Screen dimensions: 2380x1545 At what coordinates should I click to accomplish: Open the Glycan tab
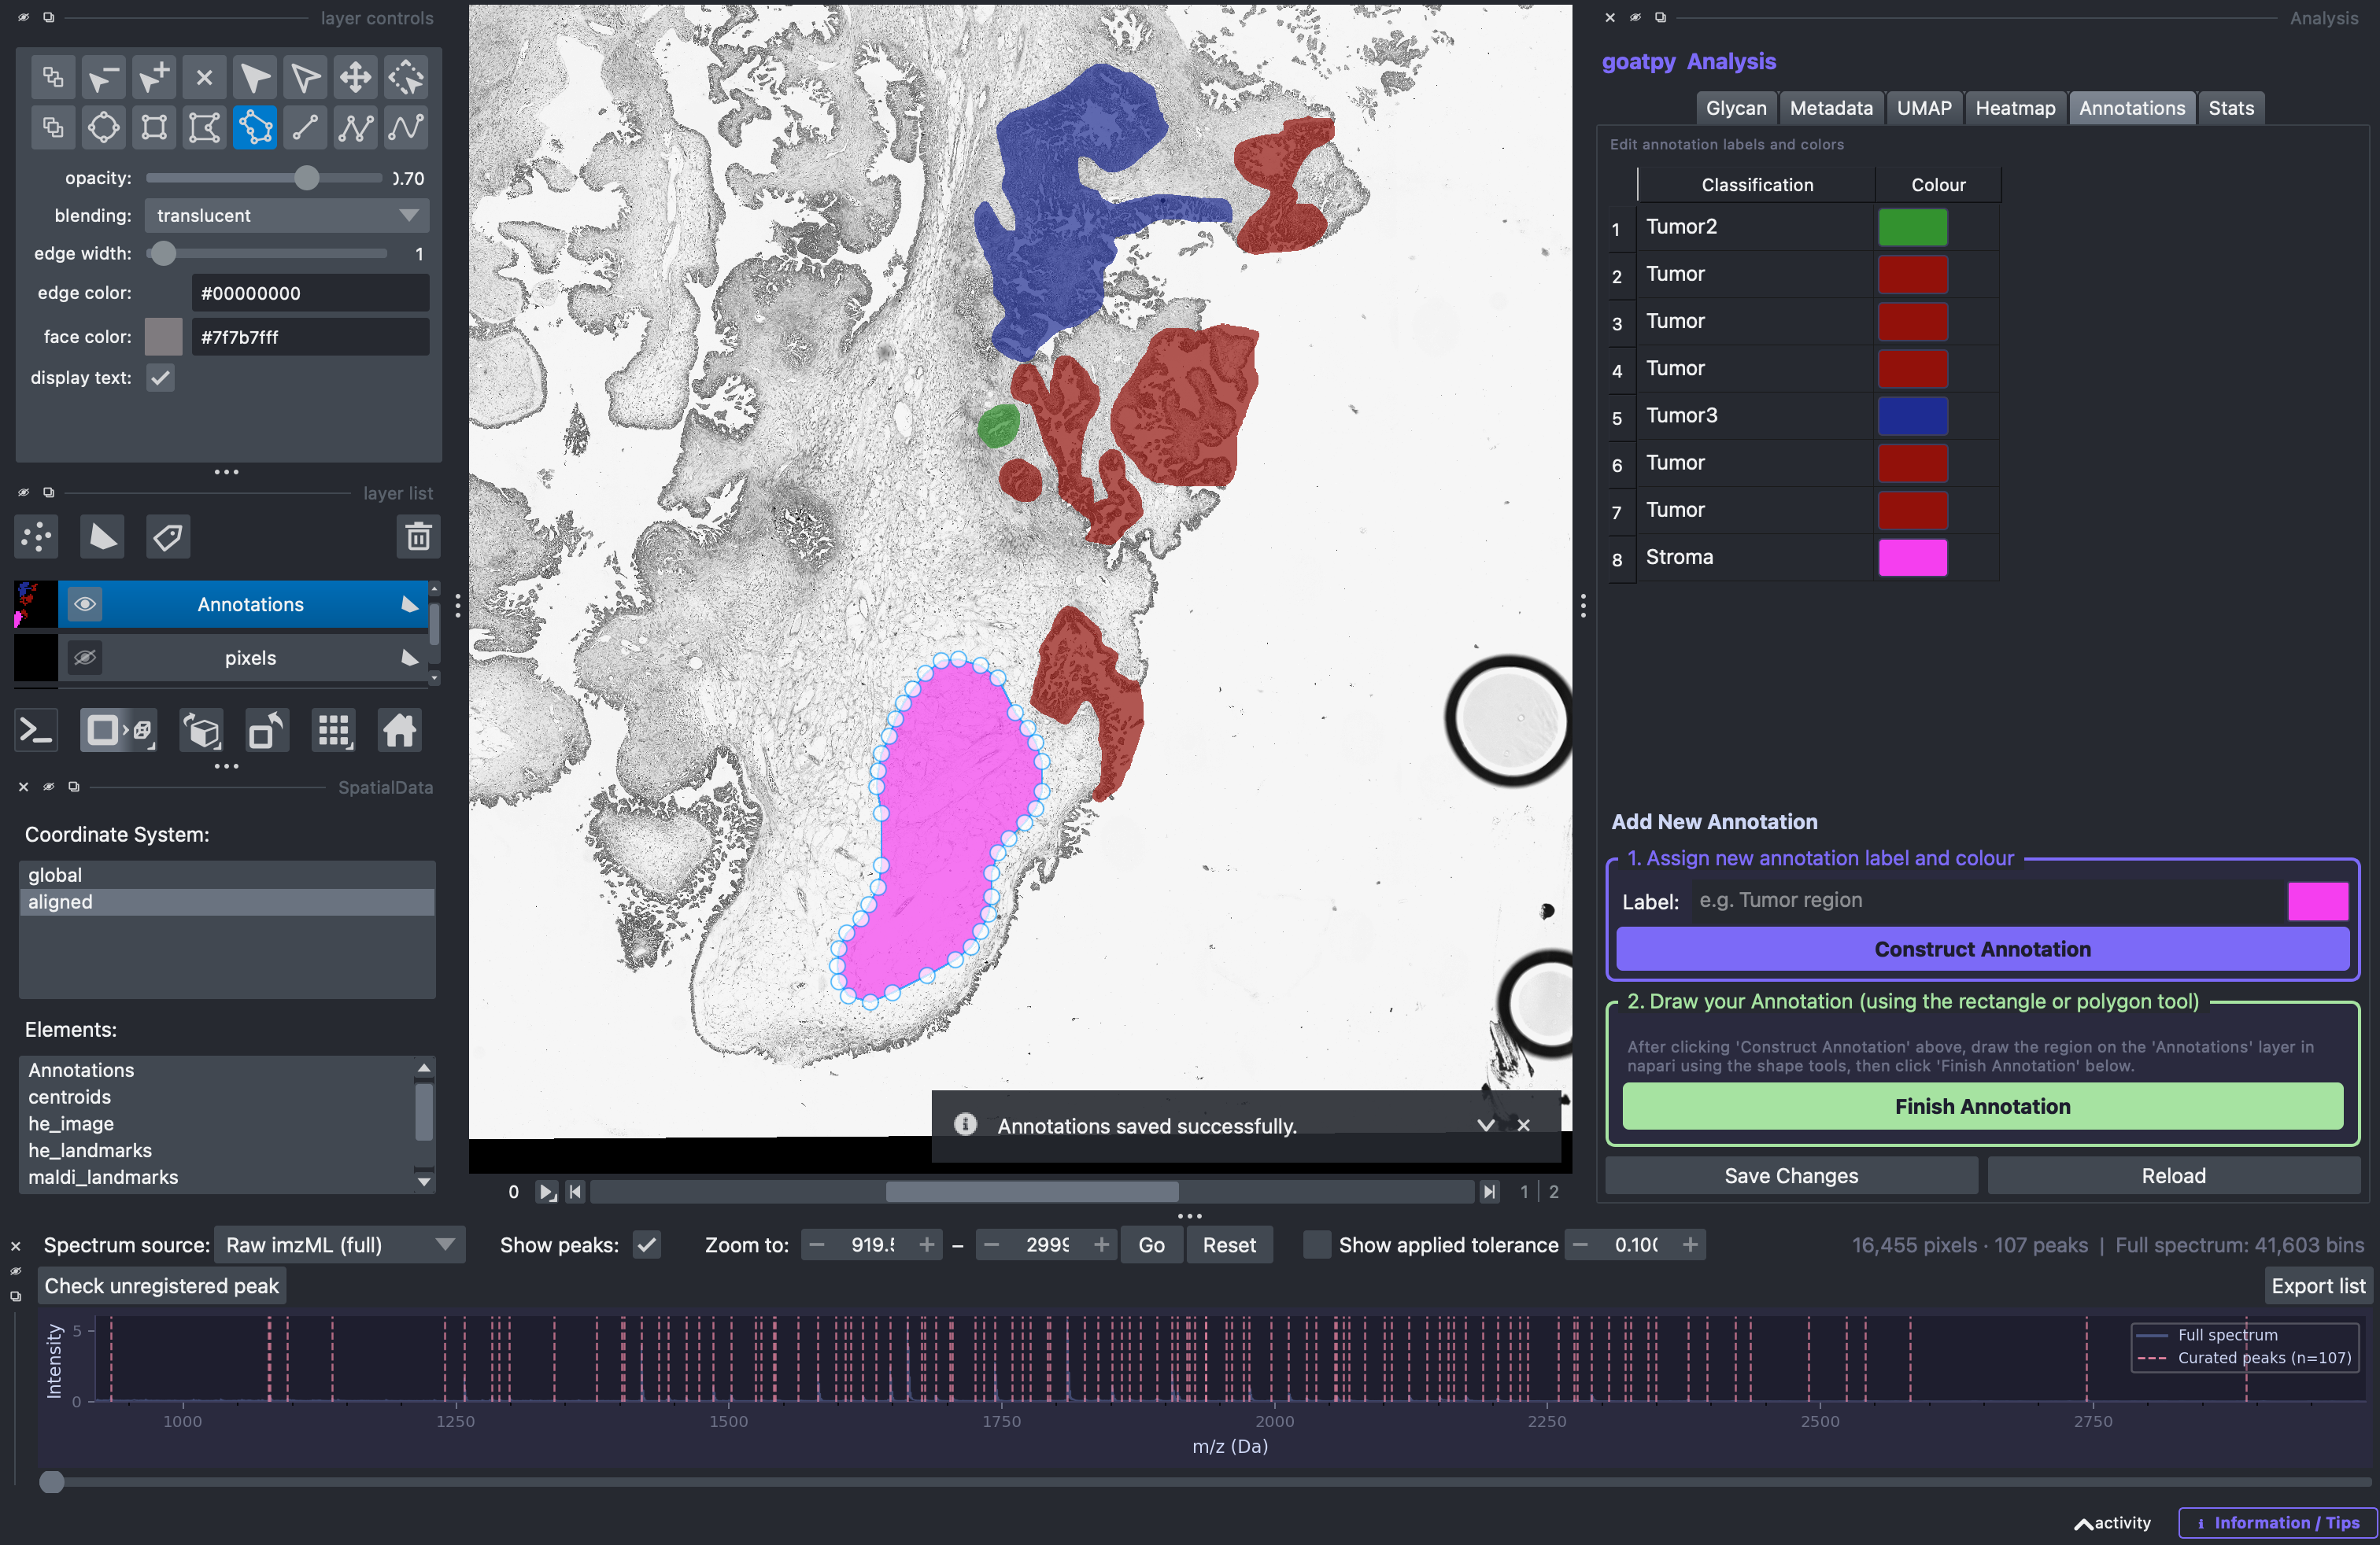[x=1736, y=108]
